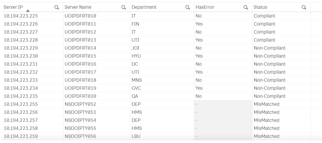
Task: Select IP address 10.194.223.259
Action: (21, 137)
